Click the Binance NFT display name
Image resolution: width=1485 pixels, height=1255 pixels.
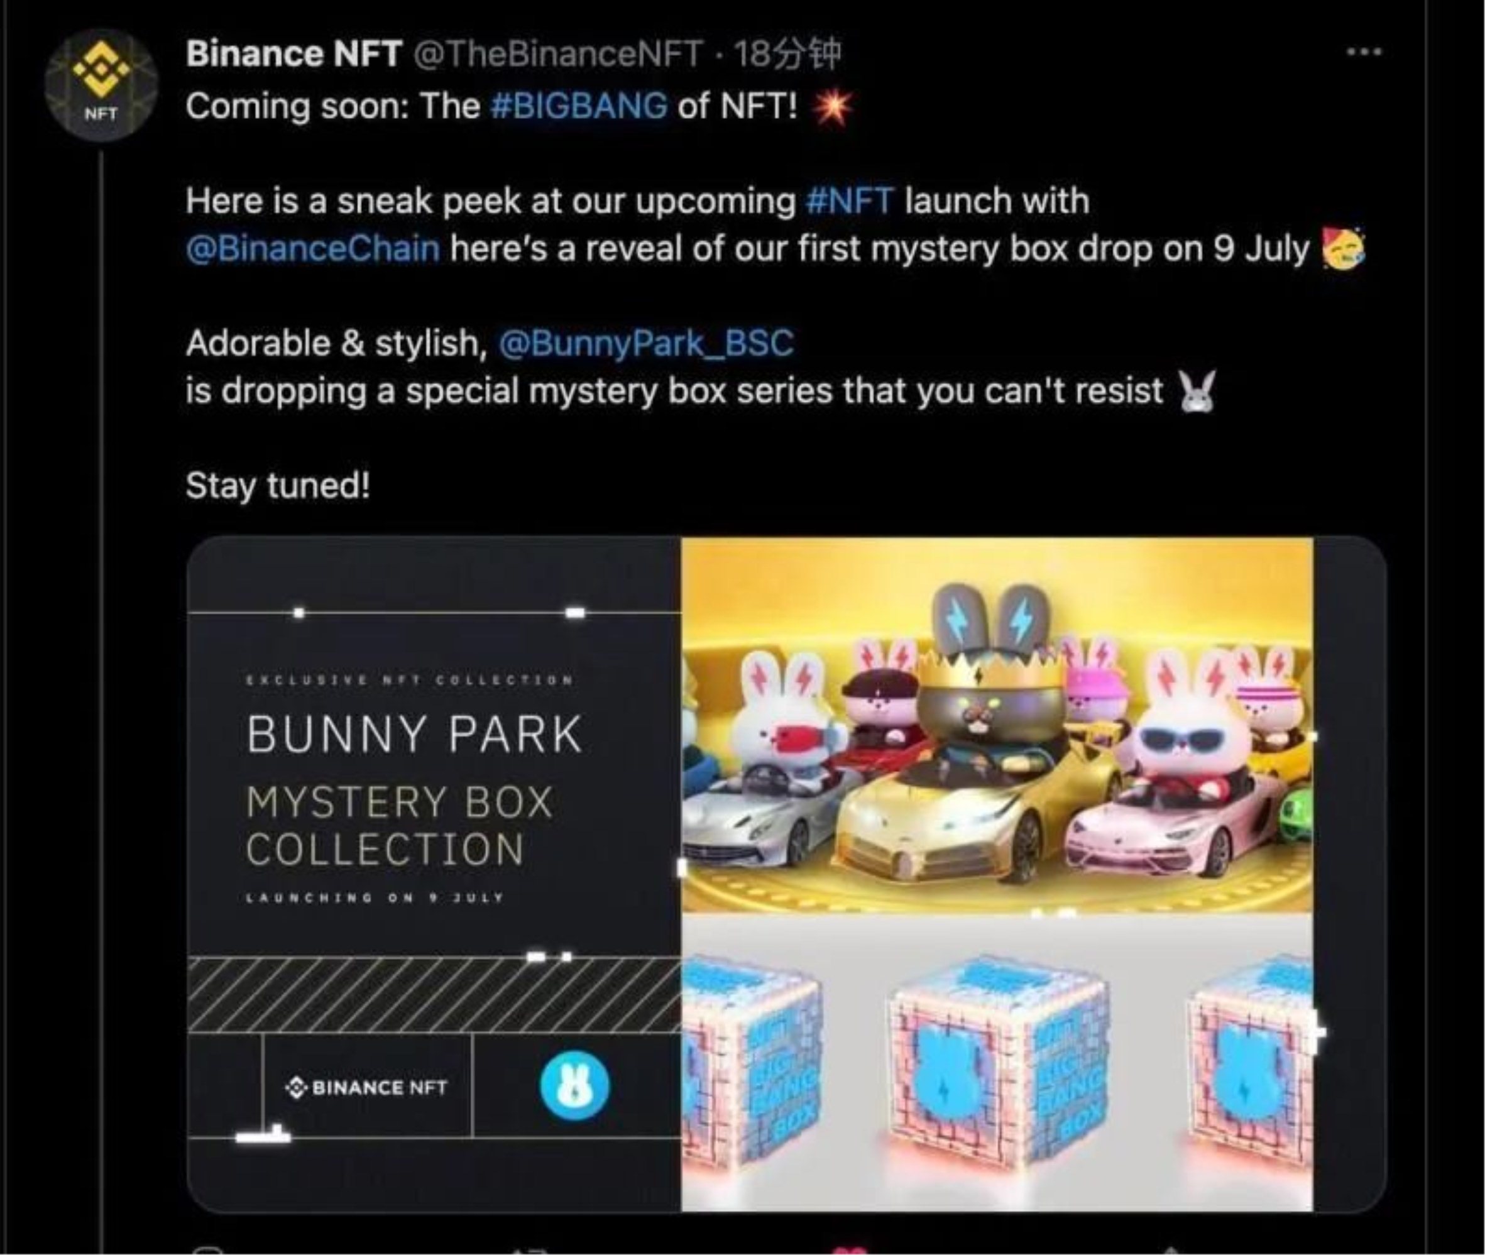tap(294, 53)
